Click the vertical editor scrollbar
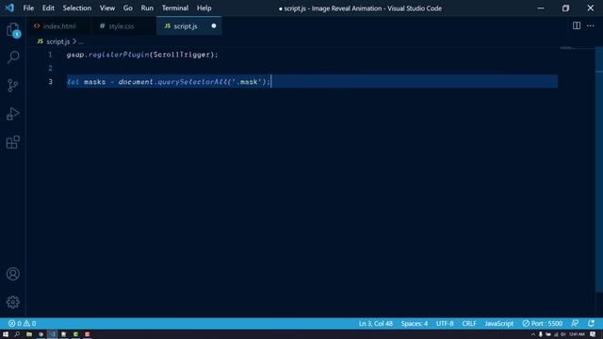Screen dimensions: 603x339 point(599,169)
